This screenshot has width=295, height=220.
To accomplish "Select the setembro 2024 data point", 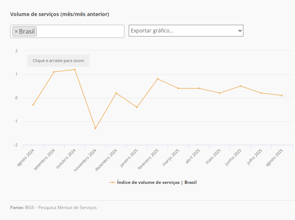I will pyautogui.click(x=54, y=72).
